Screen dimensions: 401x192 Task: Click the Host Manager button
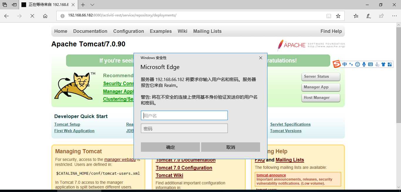(x=321, y=98)
